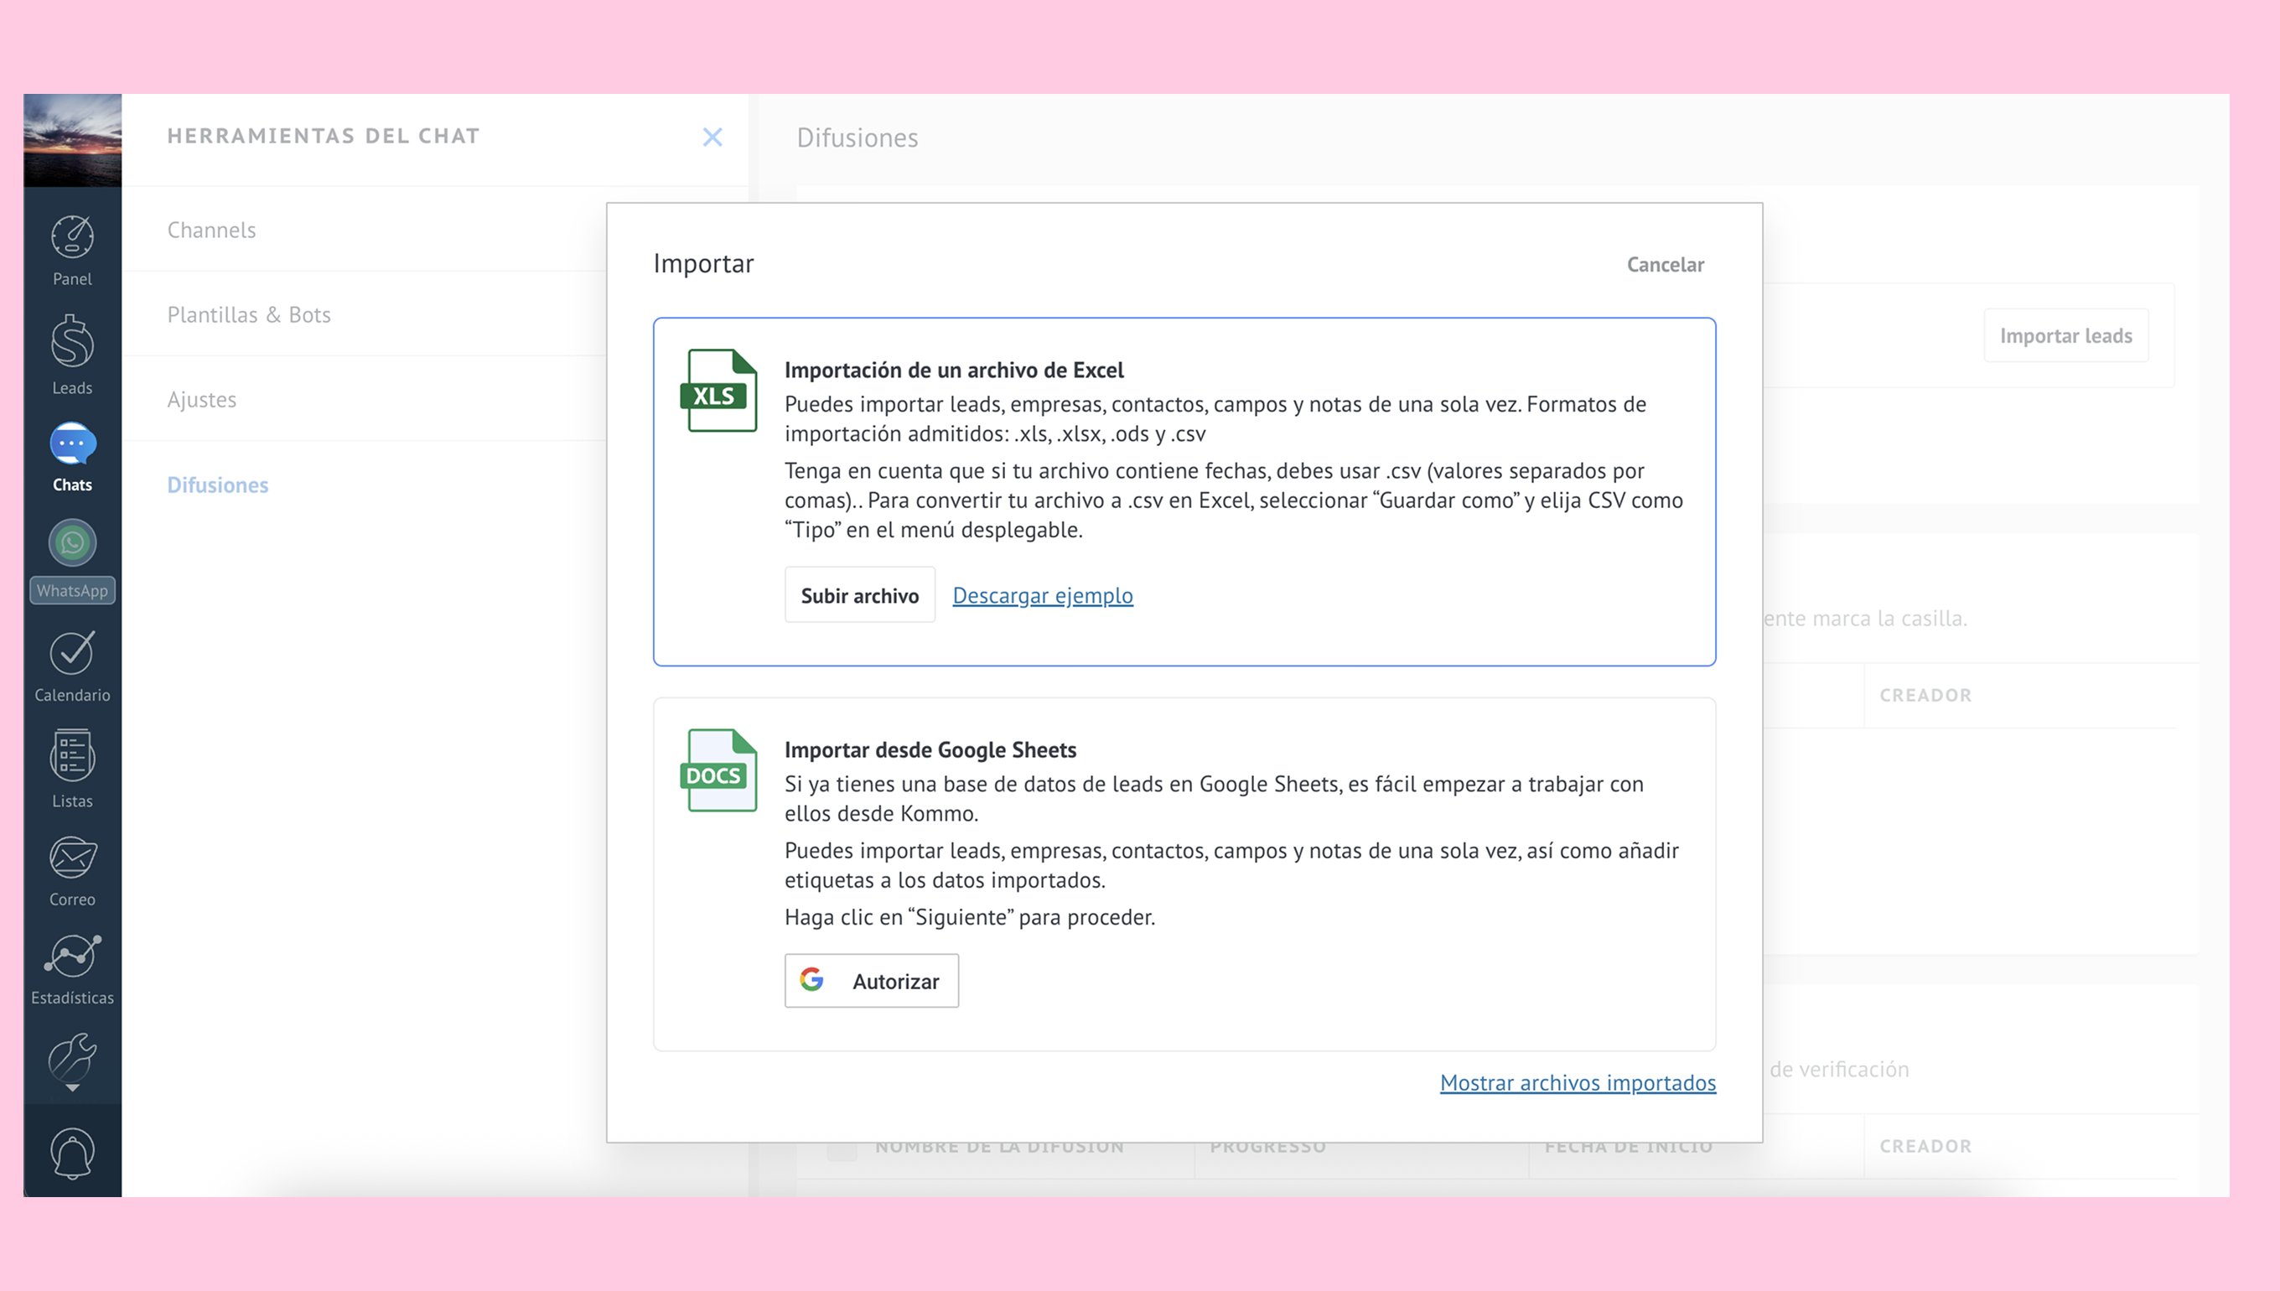Close the Herramientas del Chat panel
The height and width of the screenshot is (1291, 2280).
point(712,137)
